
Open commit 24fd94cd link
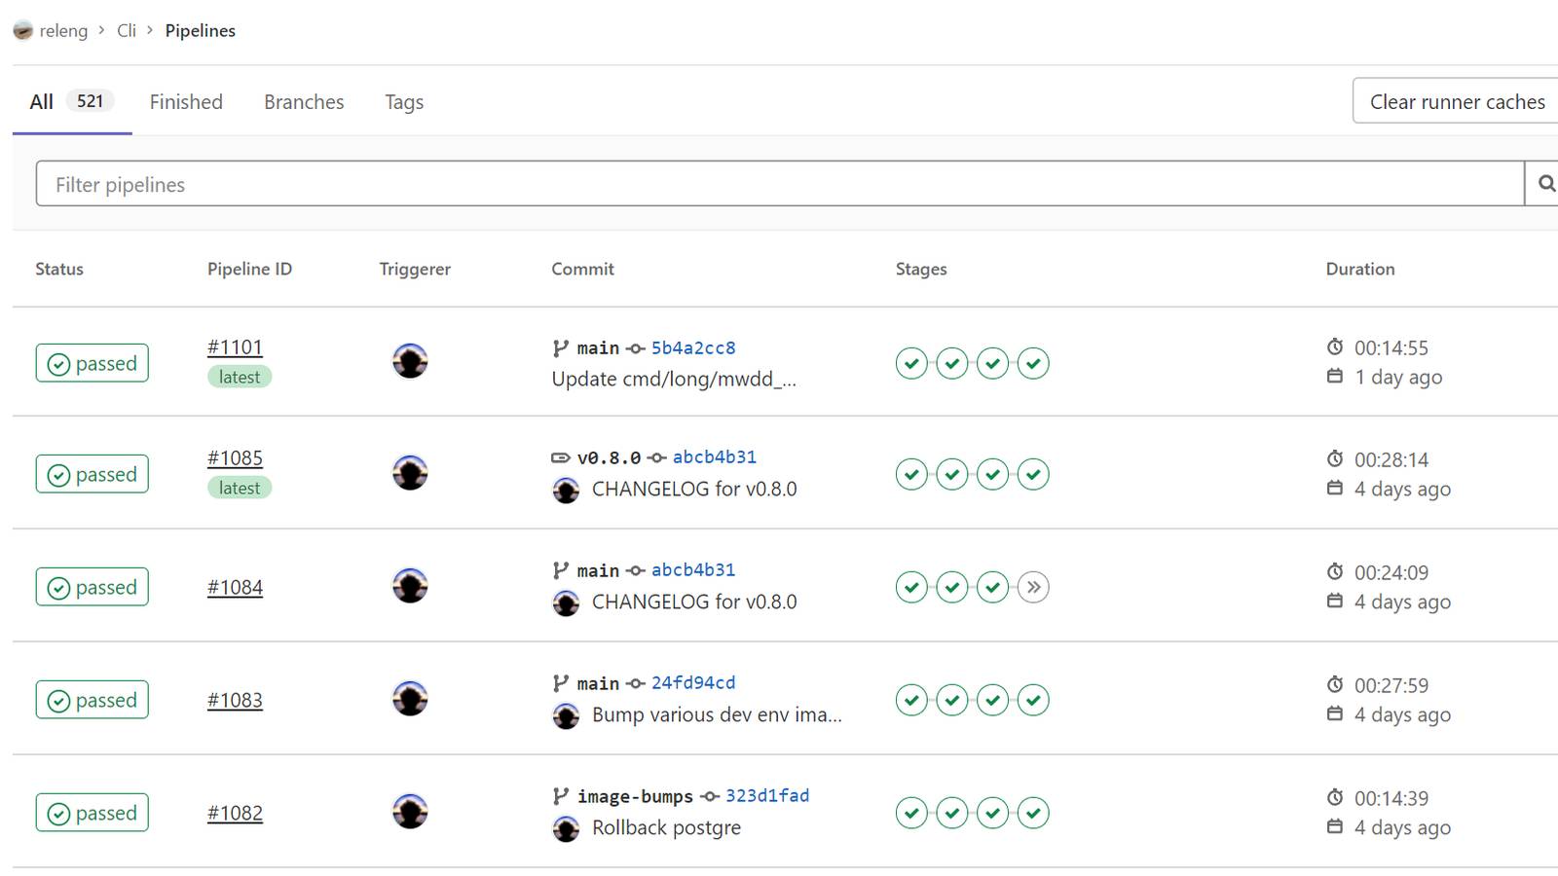click(693, 682)
